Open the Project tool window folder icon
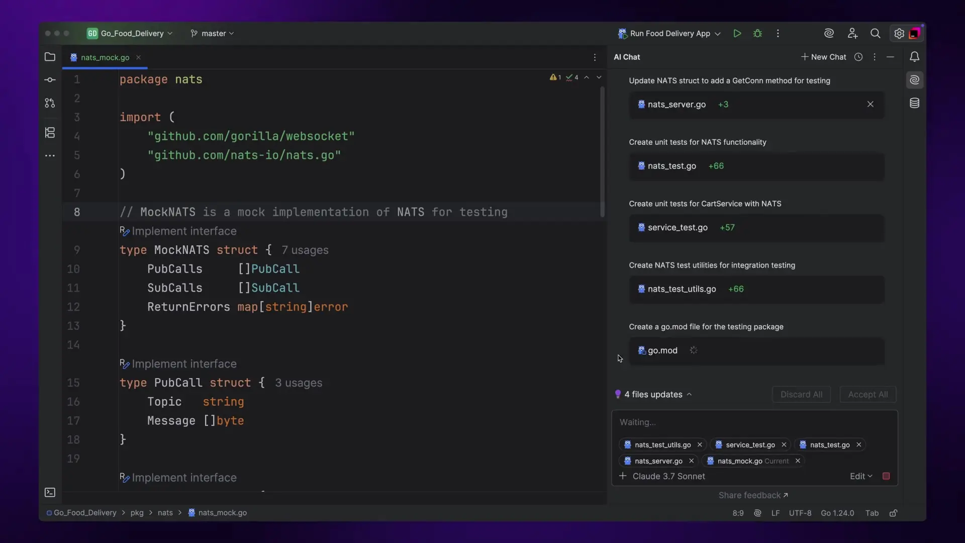 click(x=50, y=57)
